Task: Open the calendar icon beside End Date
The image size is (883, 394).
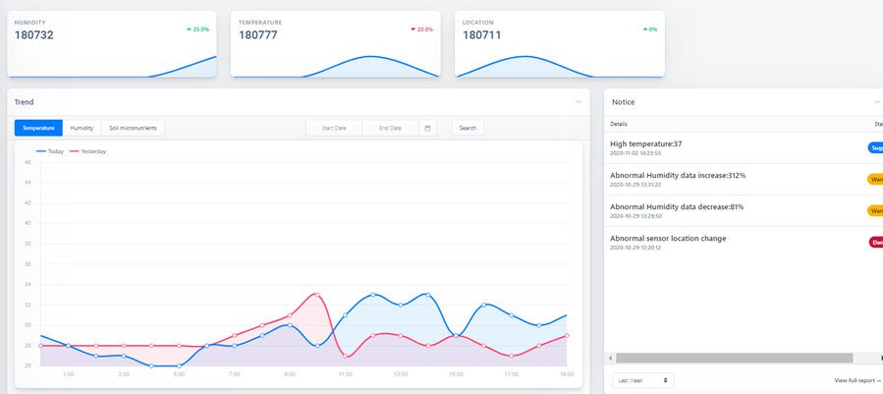Action: [x=427, y=128]
